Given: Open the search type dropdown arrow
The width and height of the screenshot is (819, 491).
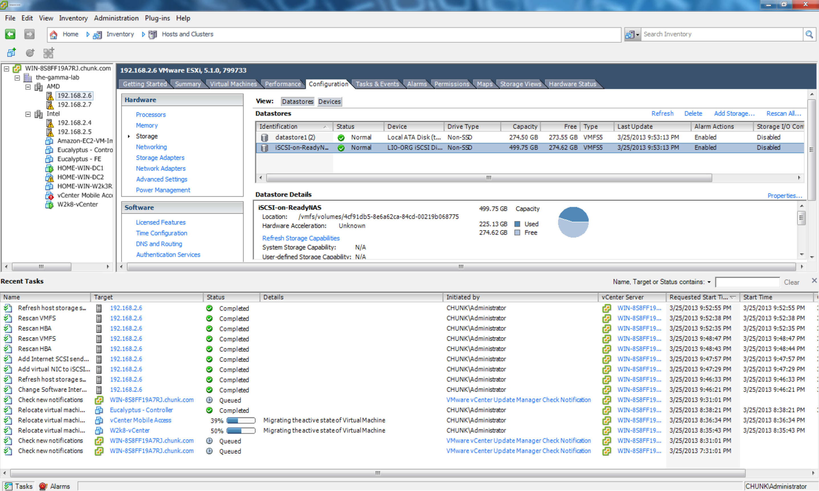Looking at the screenshot, I should [638, 34].
